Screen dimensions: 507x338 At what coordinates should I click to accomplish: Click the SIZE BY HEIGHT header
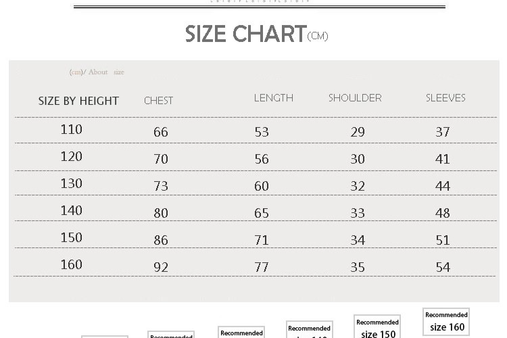tap(78, 101)
